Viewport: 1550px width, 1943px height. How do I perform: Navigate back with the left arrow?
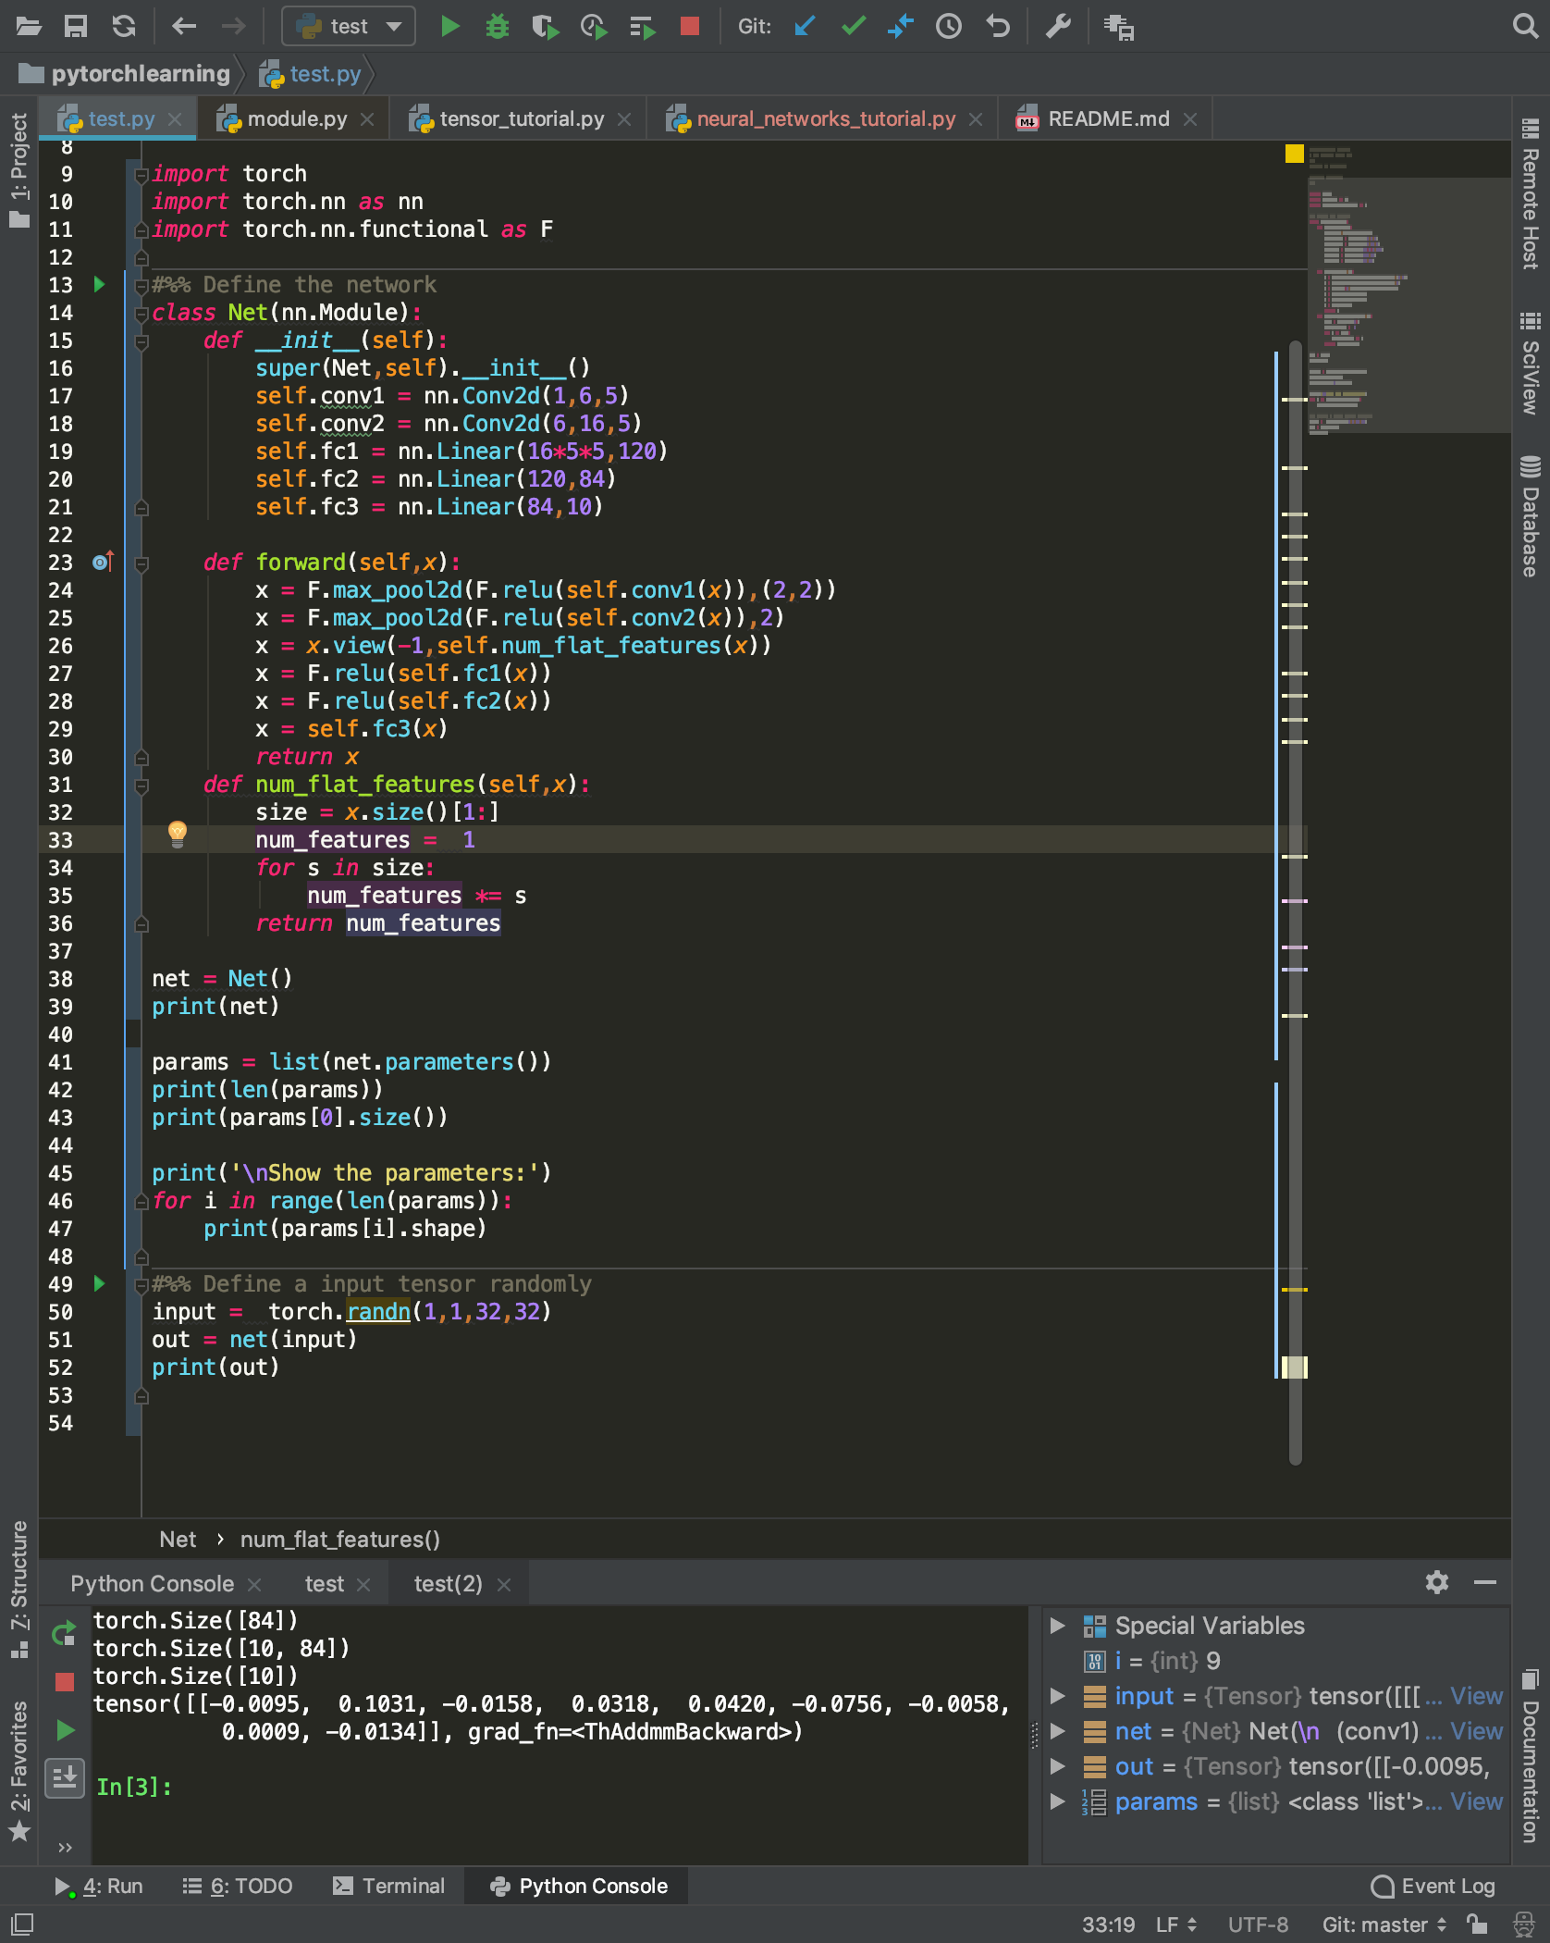coord(184,26)
